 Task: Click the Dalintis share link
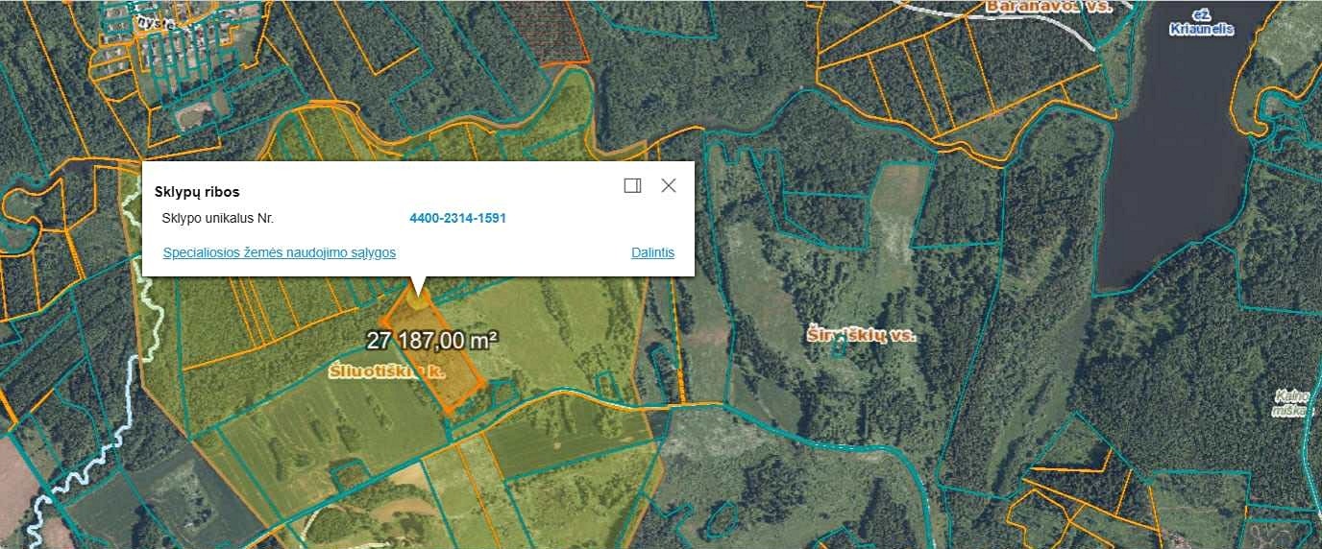click(x=652, y=252)
